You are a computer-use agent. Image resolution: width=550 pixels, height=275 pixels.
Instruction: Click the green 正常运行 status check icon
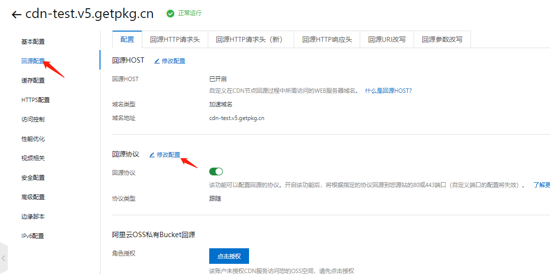tap(170, 13)
